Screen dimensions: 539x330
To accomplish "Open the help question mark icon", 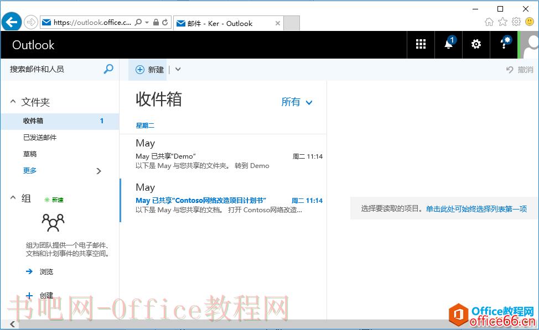I will tap(504, 44).
